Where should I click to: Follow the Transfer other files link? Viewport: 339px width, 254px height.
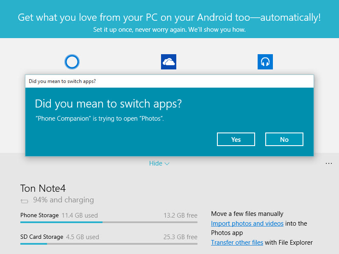coord(237,243)
